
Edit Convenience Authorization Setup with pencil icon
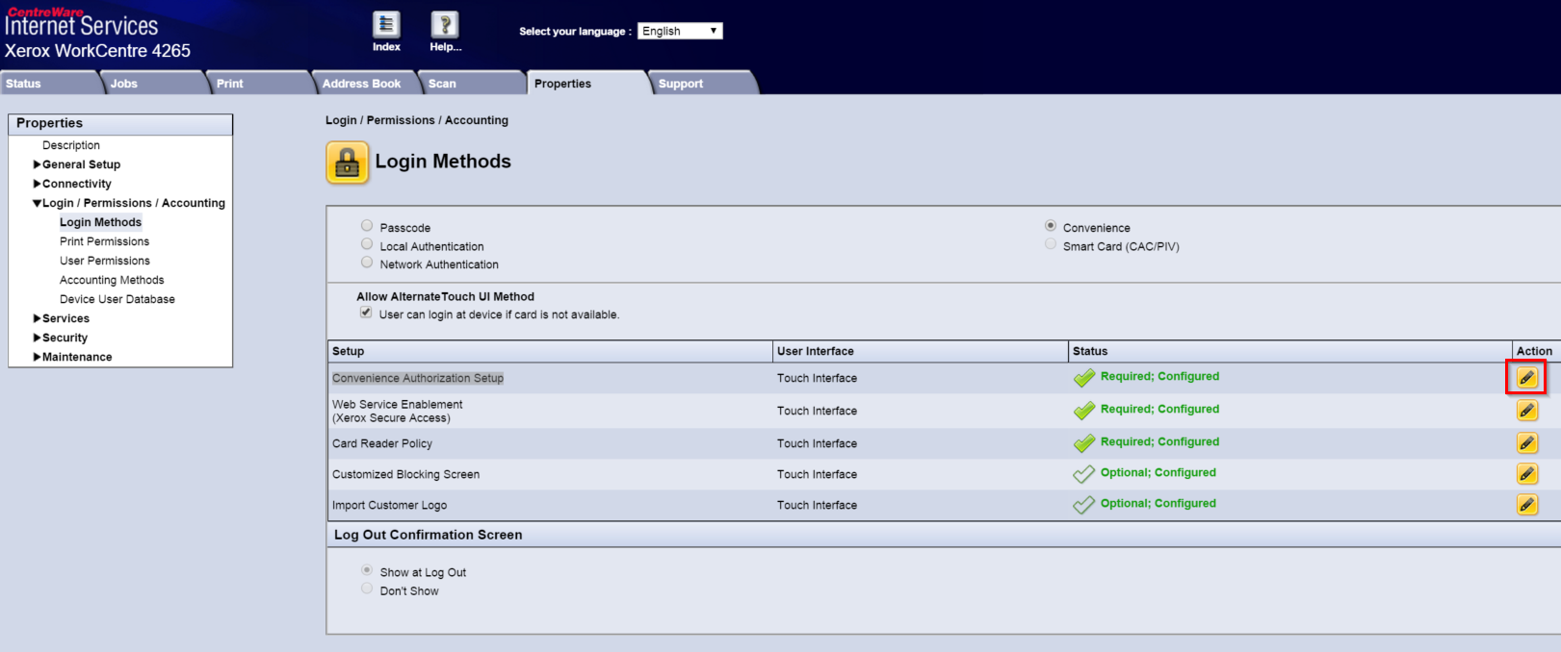[1526, 378]
